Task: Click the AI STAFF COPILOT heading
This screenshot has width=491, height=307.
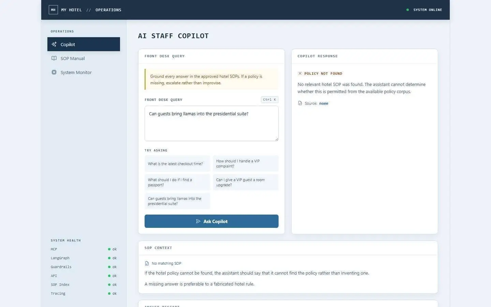Action: pos(173,36)
